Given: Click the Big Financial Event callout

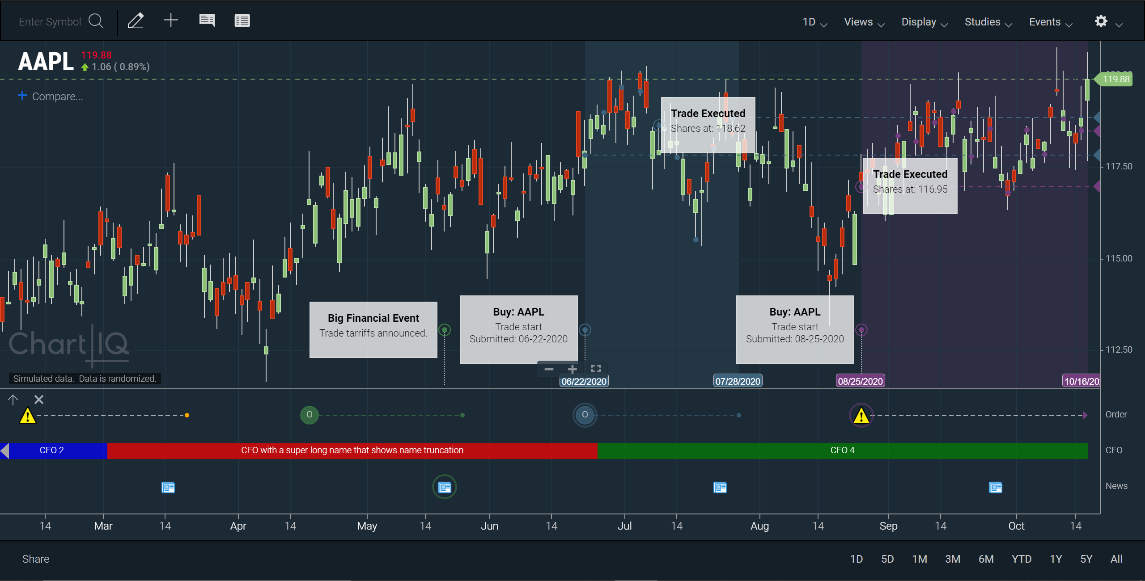Looking at the screenshot, I should tap(373, 330).
